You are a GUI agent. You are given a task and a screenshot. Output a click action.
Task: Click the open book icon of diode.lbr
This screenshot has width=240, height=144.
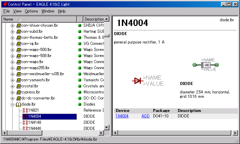coord(19,105)
